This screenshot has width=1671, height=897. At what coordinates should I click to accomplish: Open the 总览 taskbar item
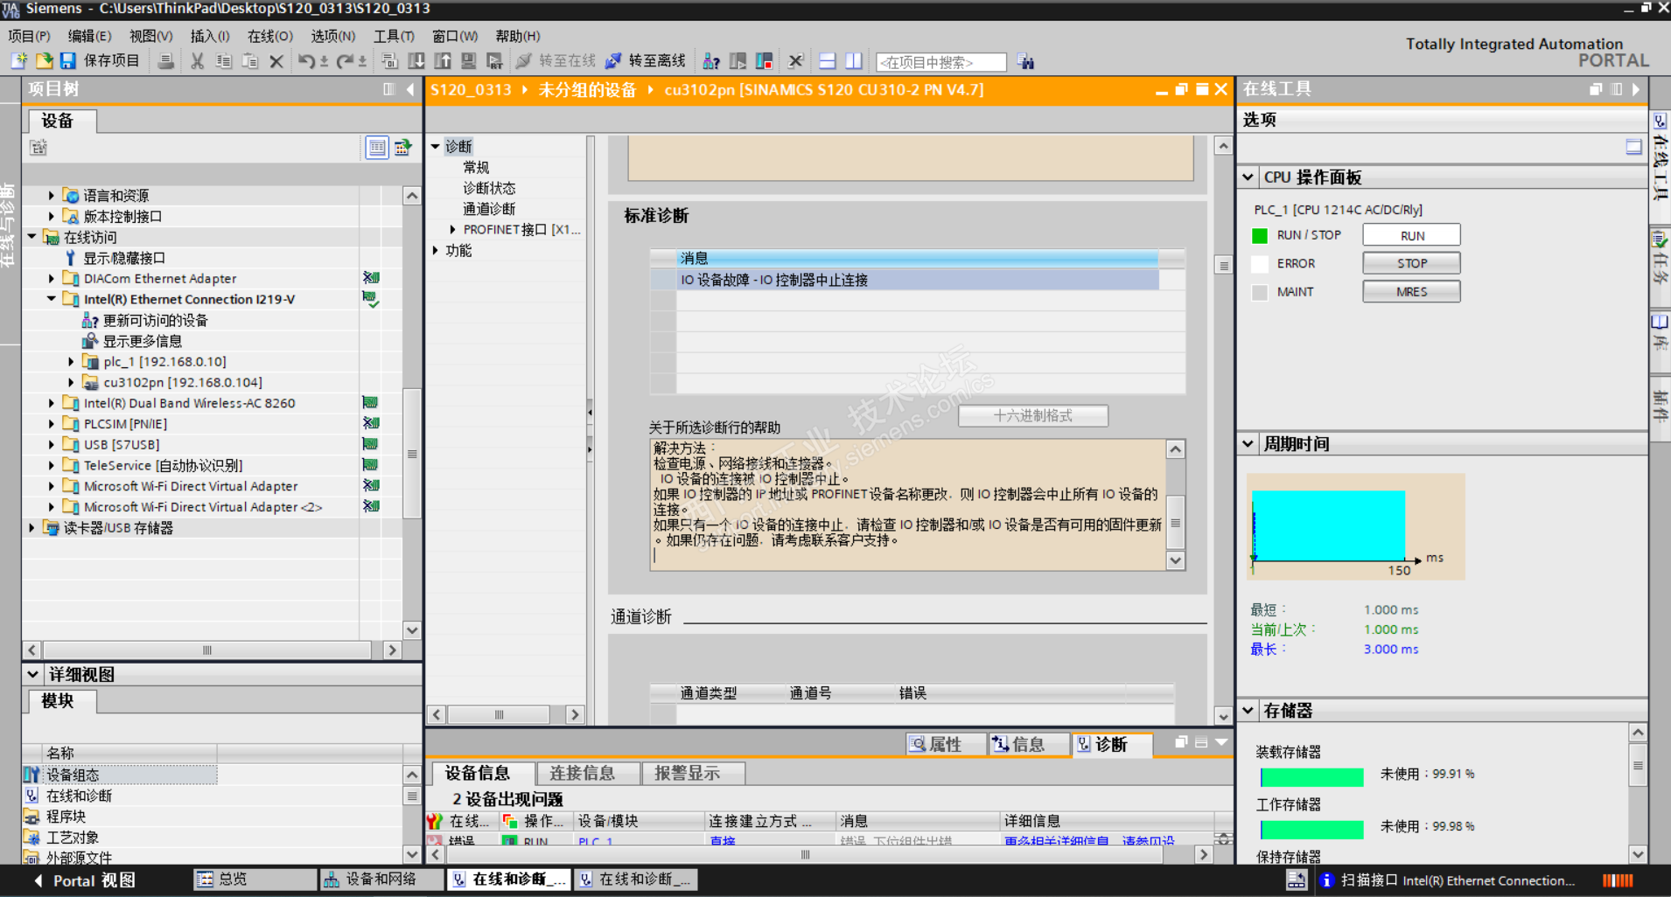[255, 880]
